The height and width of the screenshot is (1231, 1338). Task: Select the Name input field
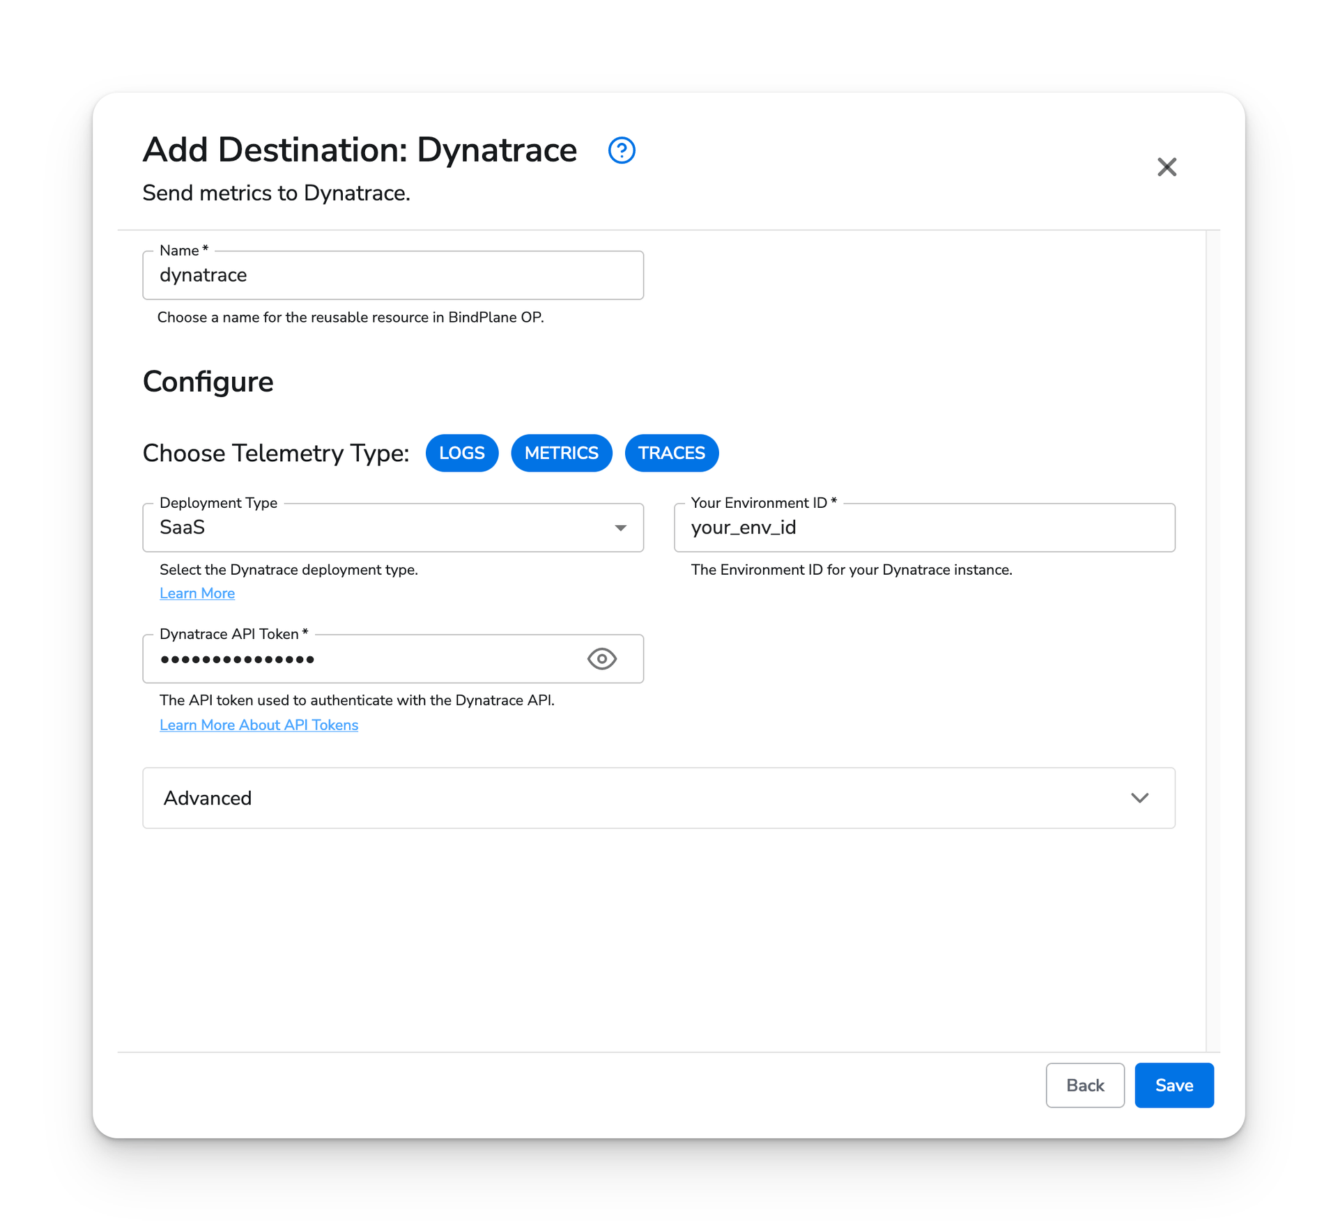[393, 275]
